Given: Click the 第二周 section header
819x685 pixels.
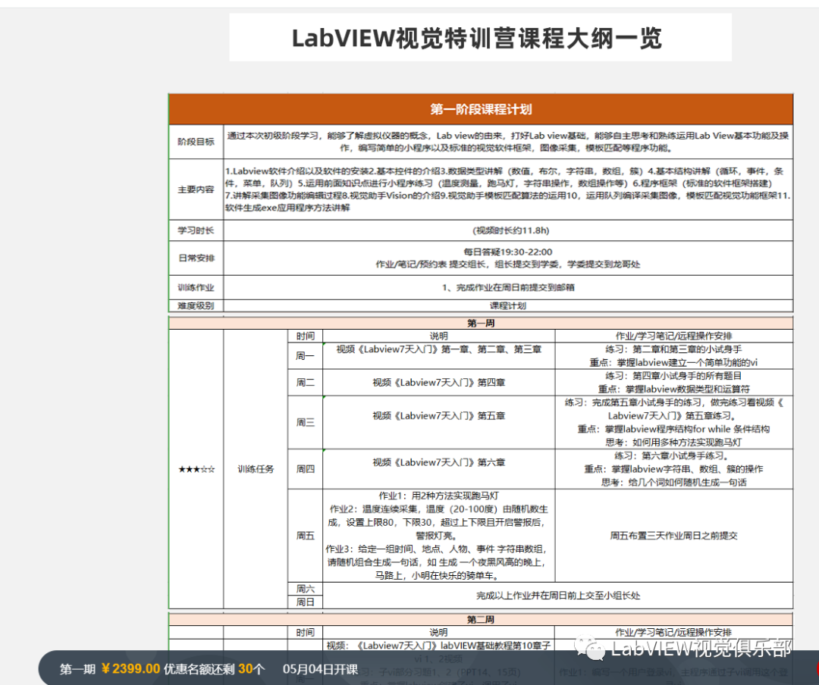Looking at the screenshot, I should [x=481, y=619].
